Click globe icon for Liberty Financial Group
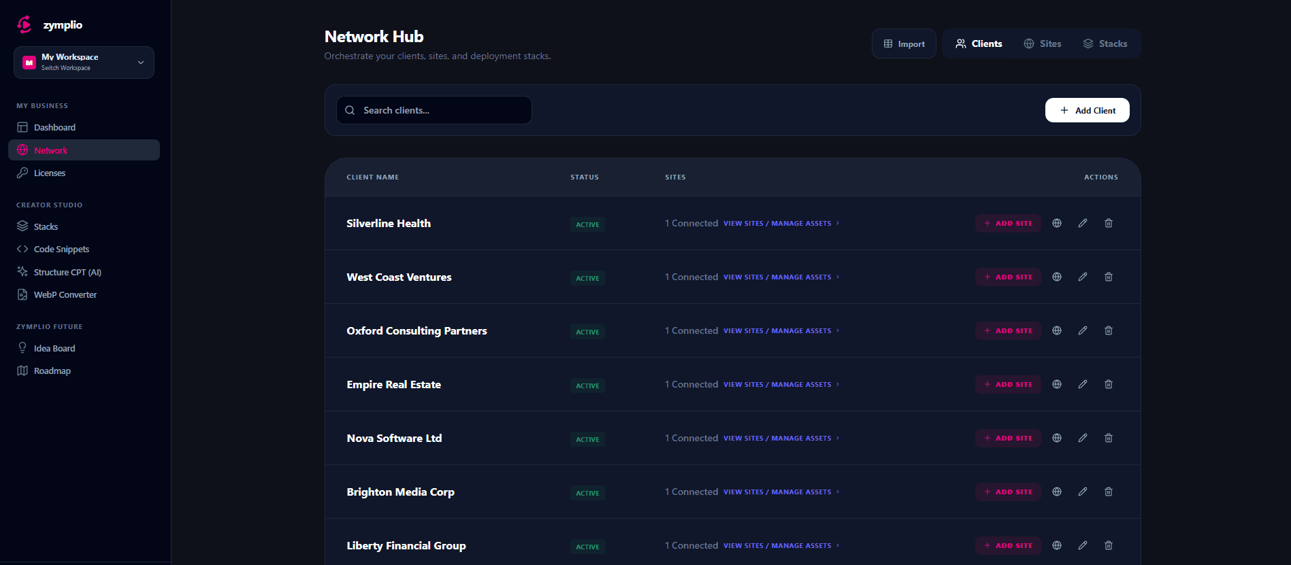This screenshot has height=565, width=1291. (1057, 545)
